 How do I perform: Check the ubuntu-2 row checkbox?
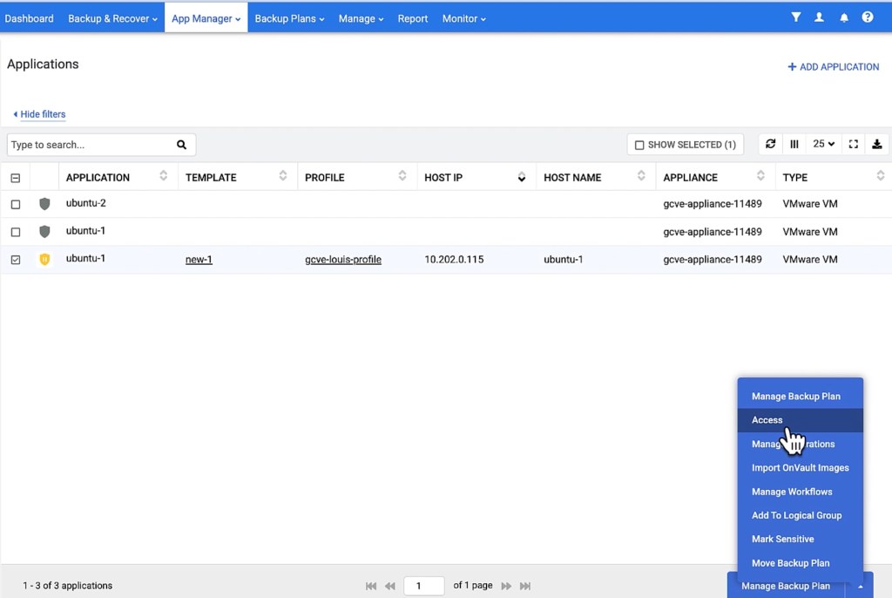click(x=16, y=205)
